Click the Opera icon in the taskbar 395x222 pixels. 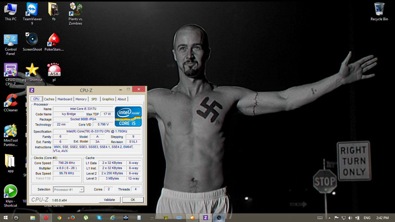tap(46, 218)
